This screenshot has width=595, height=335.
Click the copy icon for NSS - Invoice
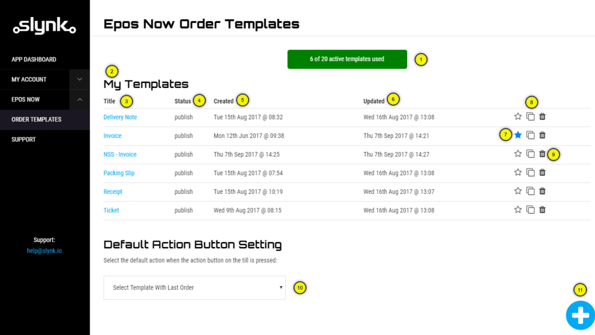click(530, 154)
